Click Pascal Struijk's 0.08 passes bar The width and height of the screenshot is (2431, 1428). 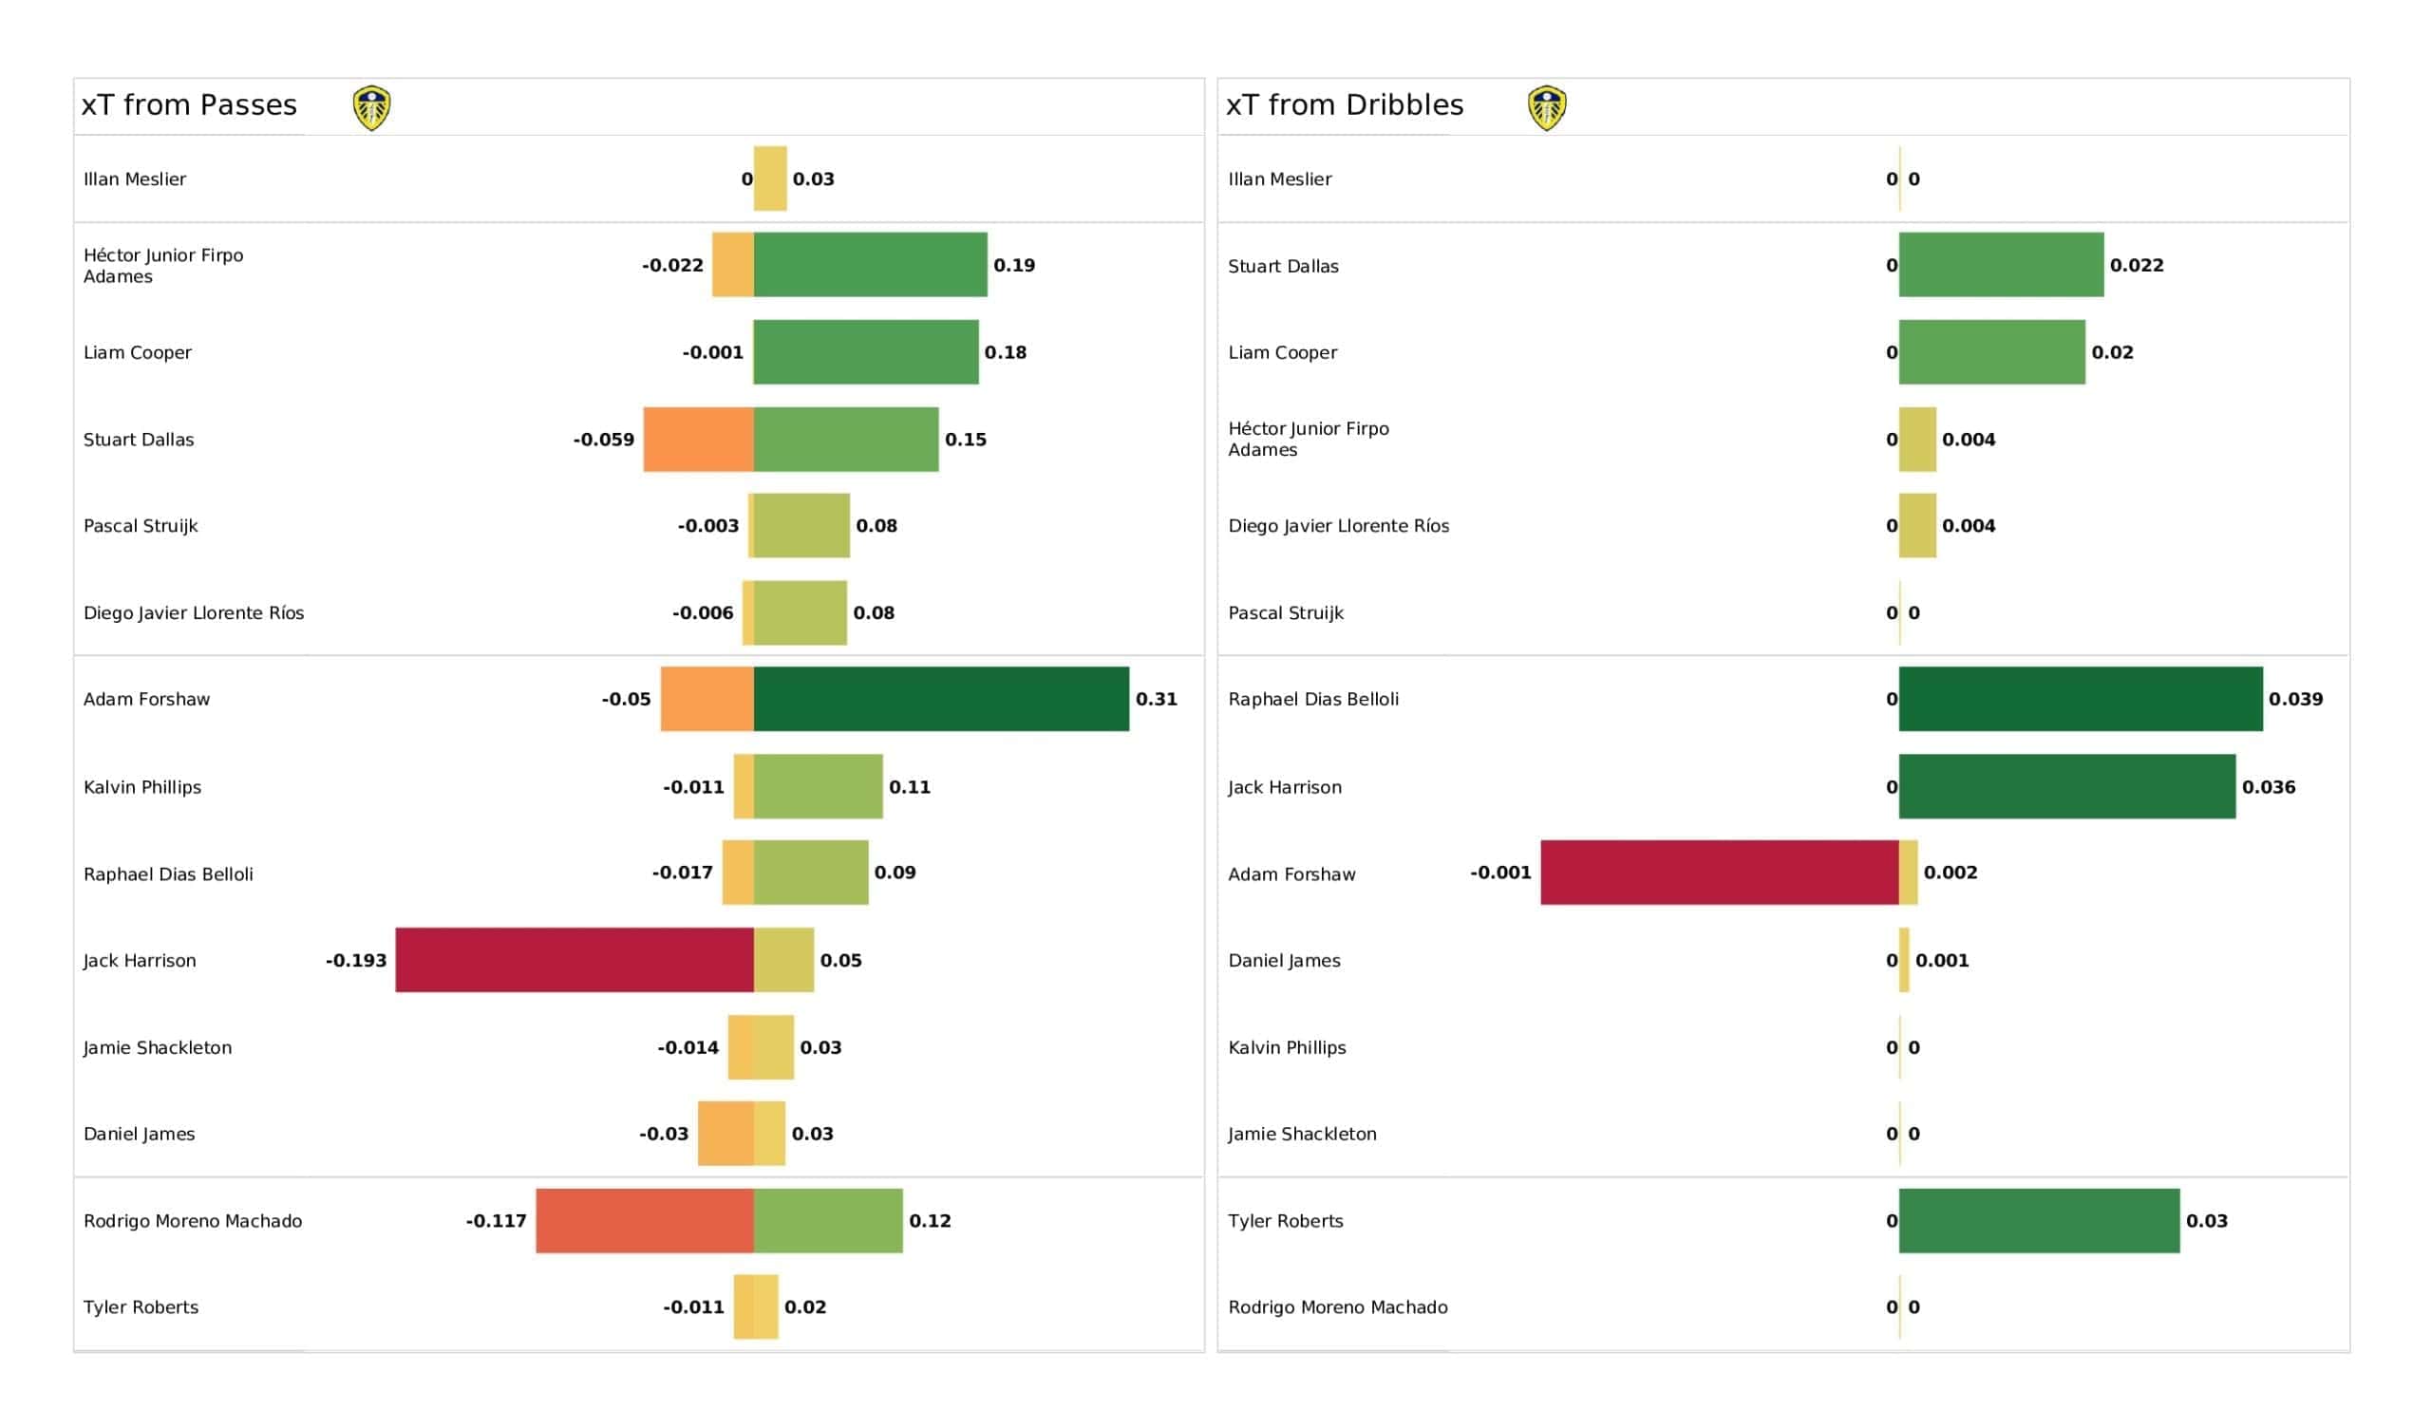pos(801,526)
